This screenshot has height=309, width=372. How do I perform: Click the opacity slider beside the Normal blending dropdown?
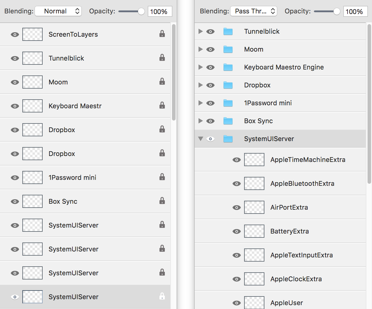[x=131, y=11]
